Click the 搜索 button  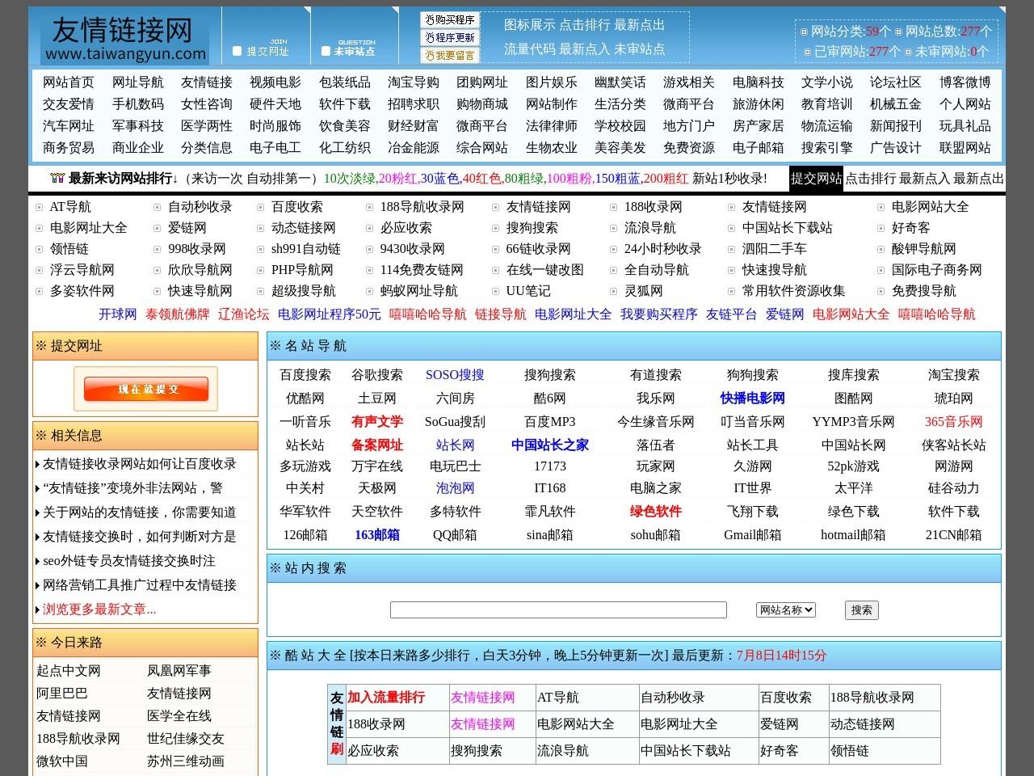pyautogui.click(x=861, y=610)
